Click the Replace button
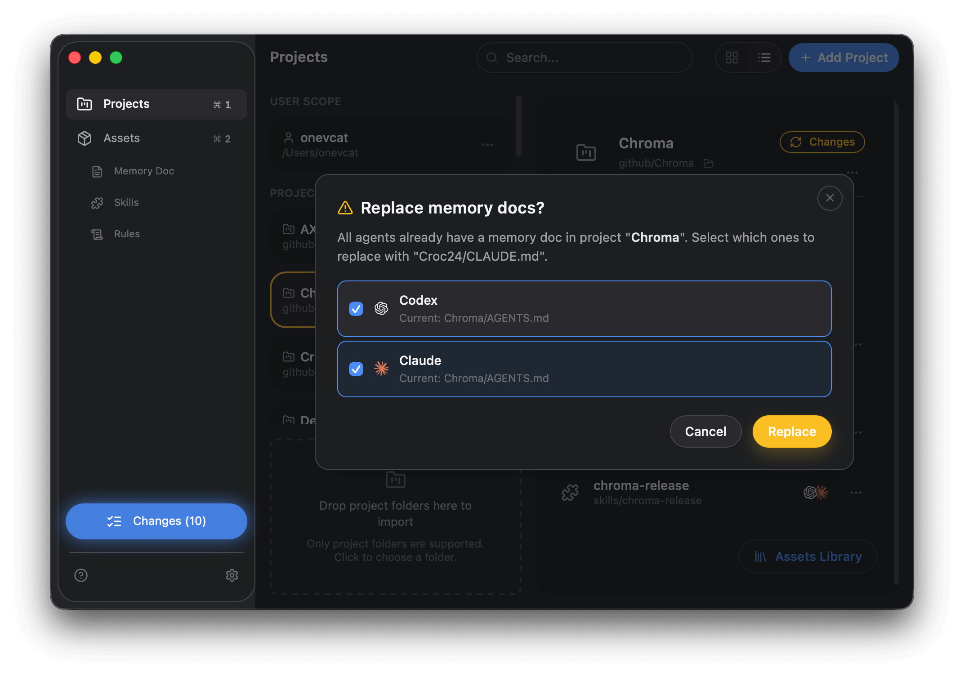This screenshot has height=676, width=964. click(791, 431)
